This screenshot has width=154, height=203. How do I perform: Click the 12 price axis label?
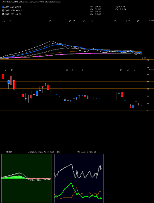pyautogui.click(x=148, y=89)
